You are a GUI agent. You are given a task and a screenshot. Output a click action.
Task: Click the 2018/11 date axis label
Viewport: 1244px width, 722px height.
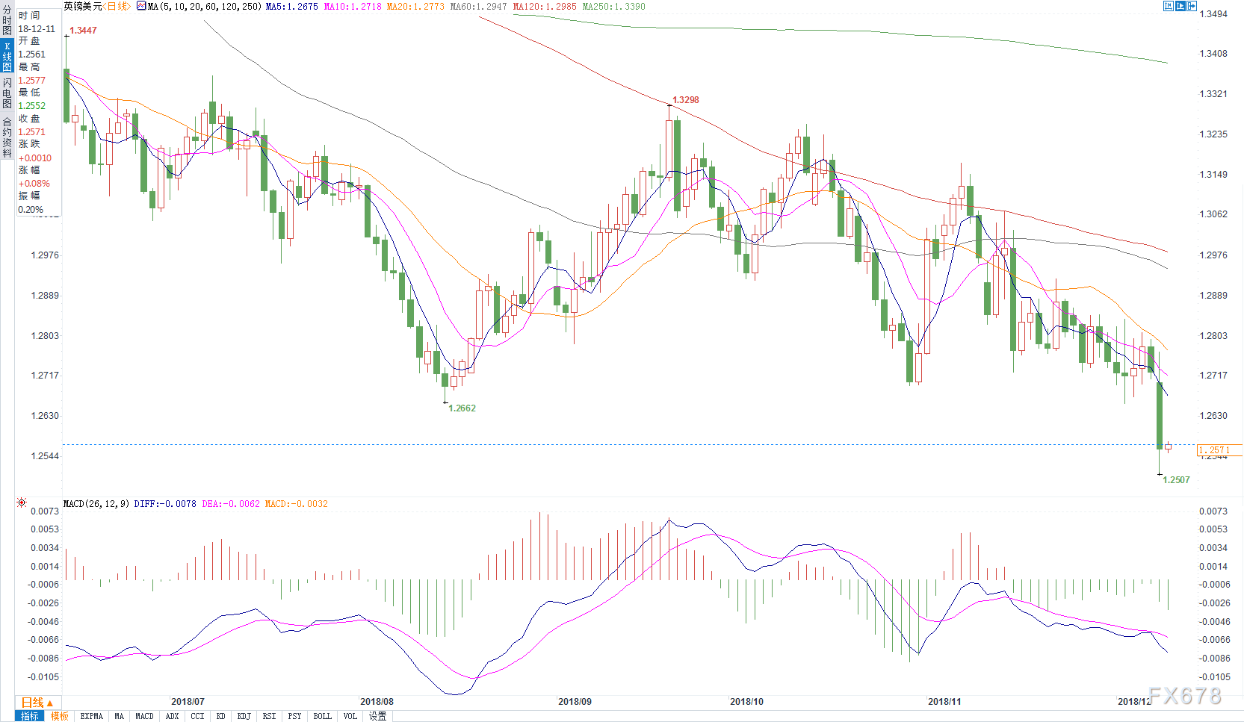tap(944, 702)
